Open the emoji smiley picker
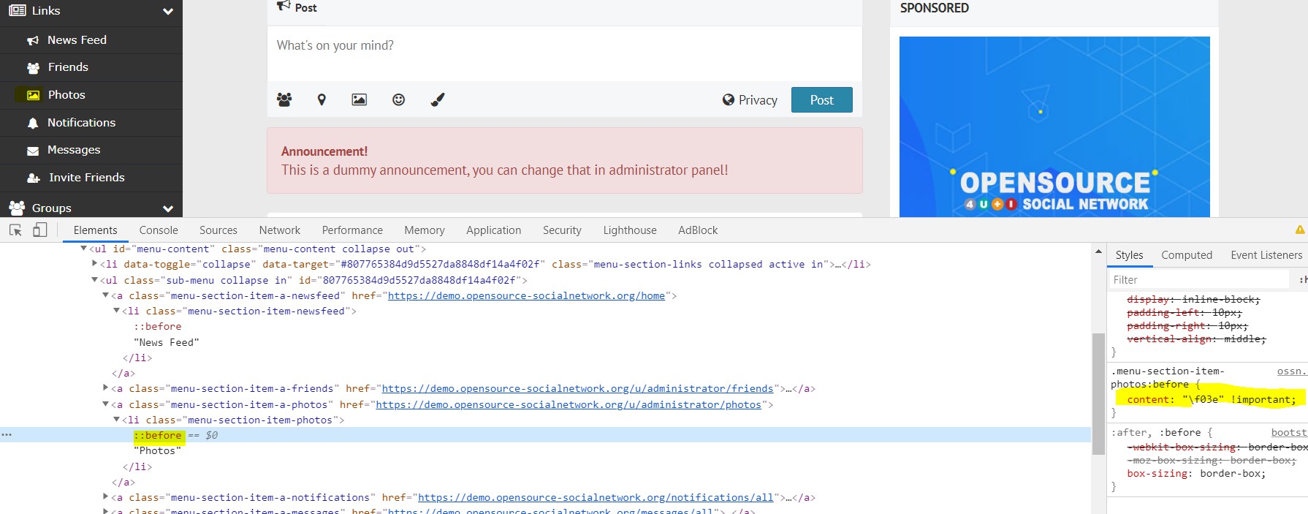Viewport: 1308px width, 514px height. 398,99
